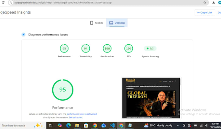This screenshot has width=221, height=129.
Task: Click the large 95 Performance gauge
Action: tap(63, 90)
